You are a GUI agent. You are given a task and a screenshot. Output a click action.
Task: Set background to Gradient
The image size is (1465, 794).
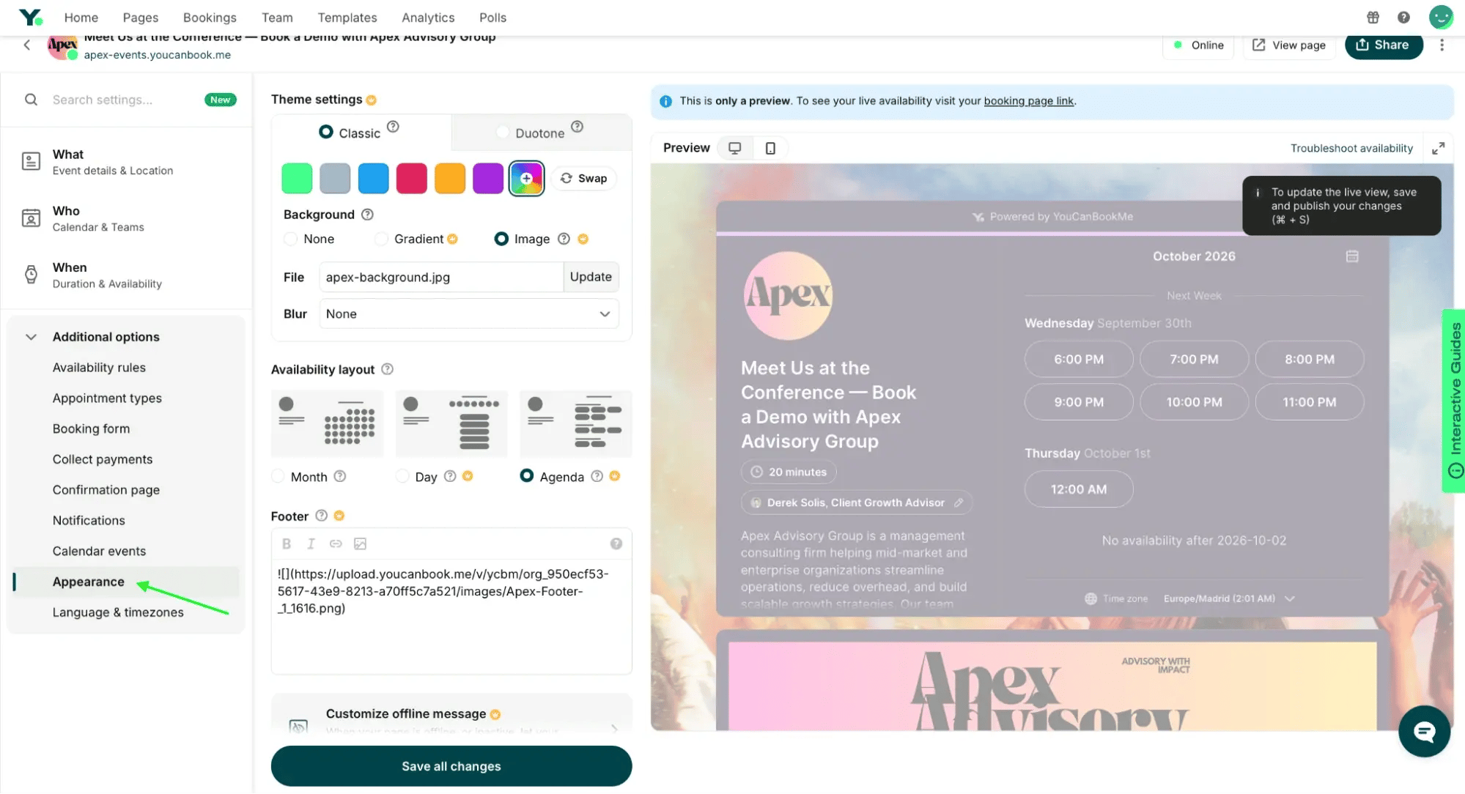tap(381, 239)
